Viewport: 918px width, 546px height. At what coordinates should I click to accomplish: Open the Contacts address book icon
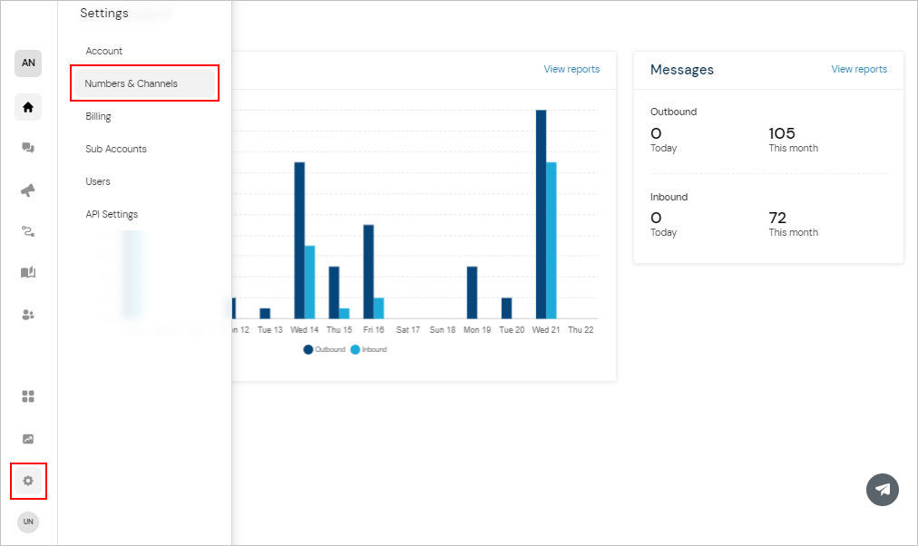(x=27, y=272)
